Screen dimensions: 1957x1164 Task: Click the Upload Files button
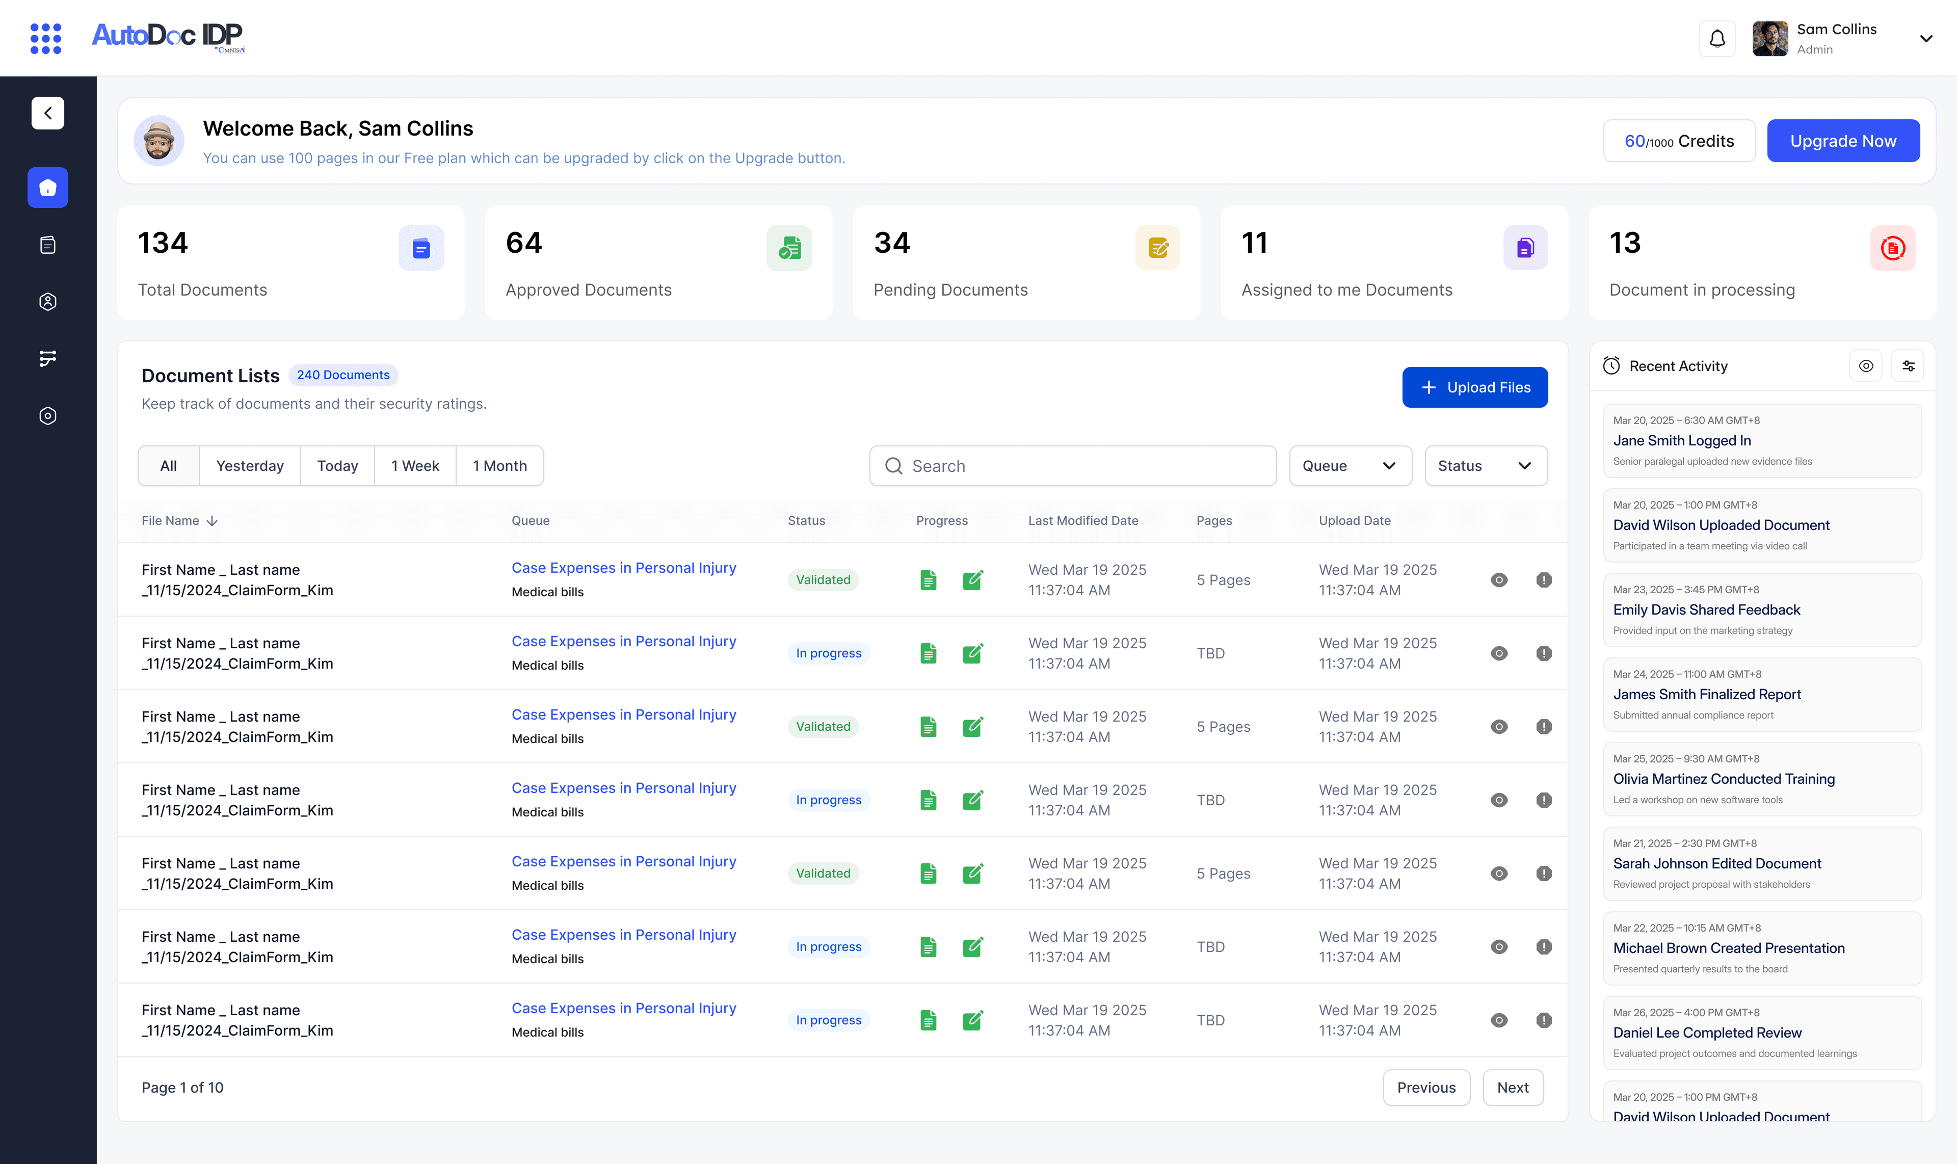[1474, 387]
